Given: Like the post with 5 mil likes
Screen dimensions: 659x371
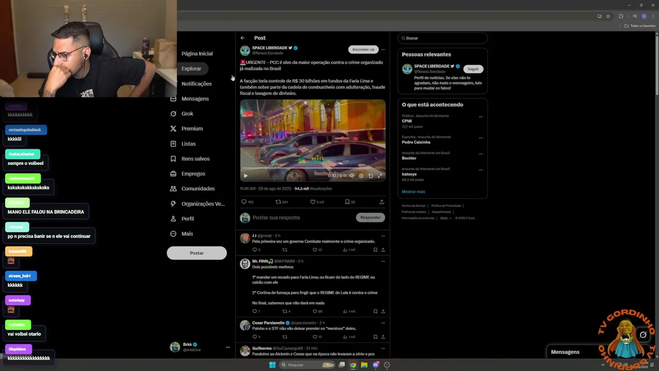Looking at the screenshot, I should click(313, 202).
